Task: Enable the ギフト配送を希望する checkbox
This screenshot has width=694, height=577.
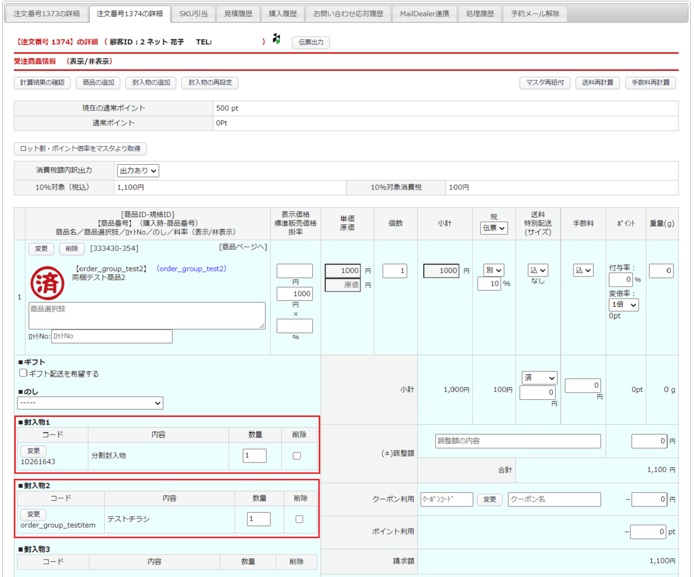Action: (23, 373)
